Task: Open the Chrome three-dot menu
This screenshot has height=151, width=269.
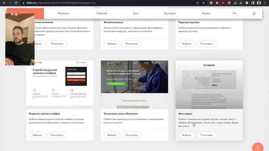Action: tap(265, 3)
